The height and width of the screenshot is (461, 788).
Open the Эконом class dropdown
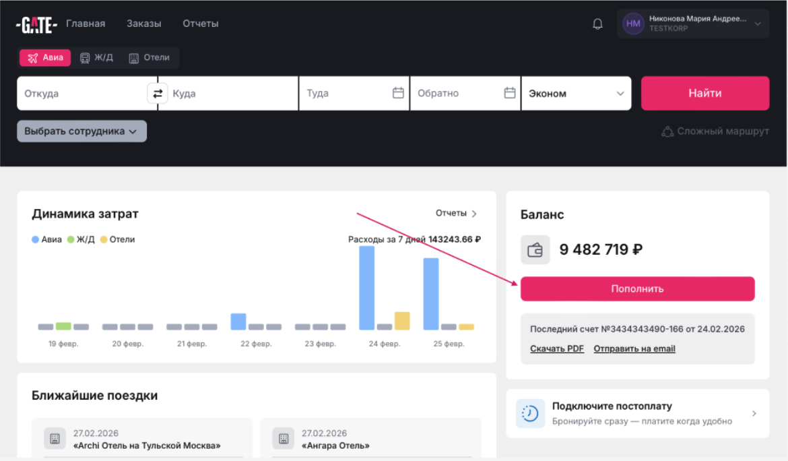pyautogui.click(x=576, y=94)
